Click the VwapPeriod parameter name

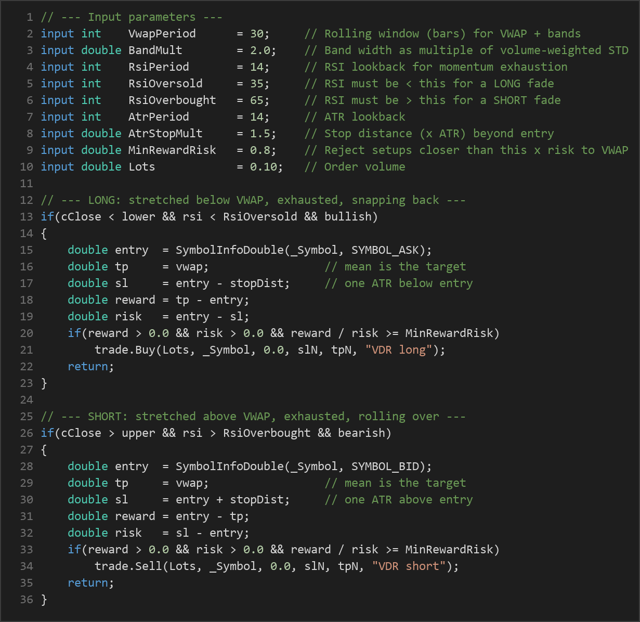pyautogui.click(x=162, y=34)
